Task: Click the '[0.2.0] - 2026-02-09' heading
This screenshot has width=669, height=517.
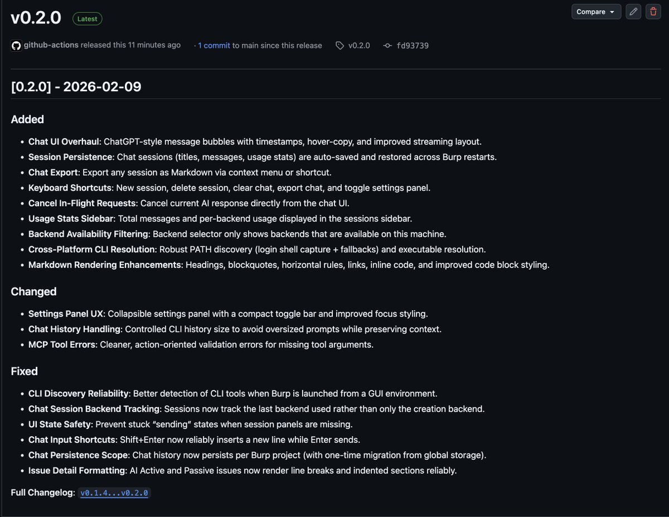Action: coord(76,86)
